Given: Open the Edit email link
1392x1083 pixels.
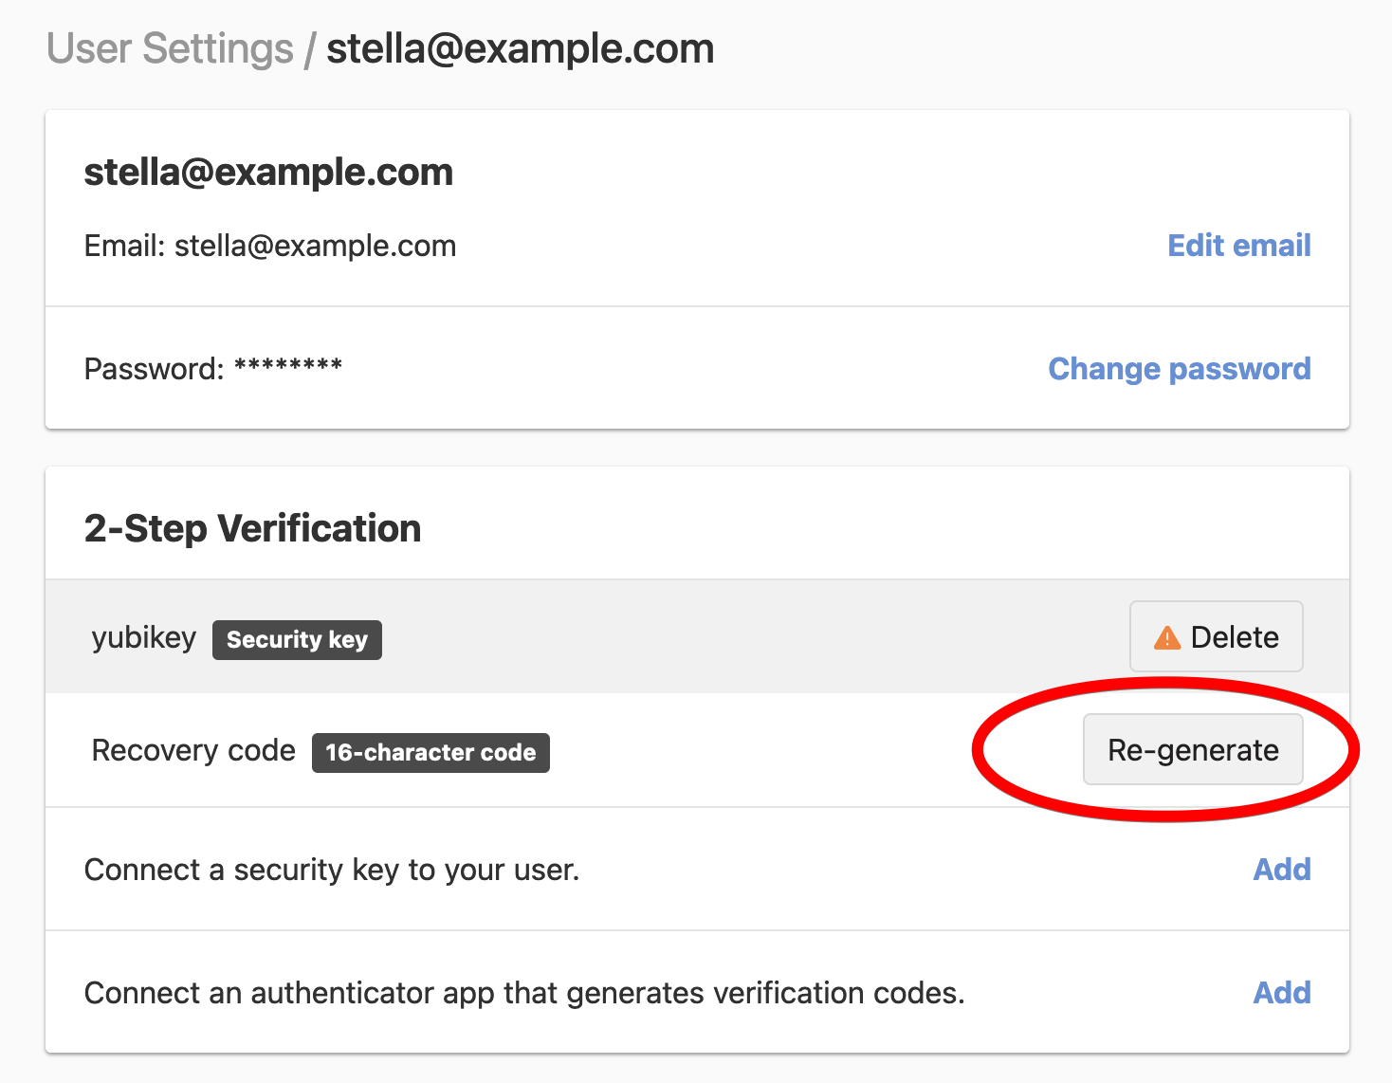Looking at the screenshot, I should tap(1239, 246).
